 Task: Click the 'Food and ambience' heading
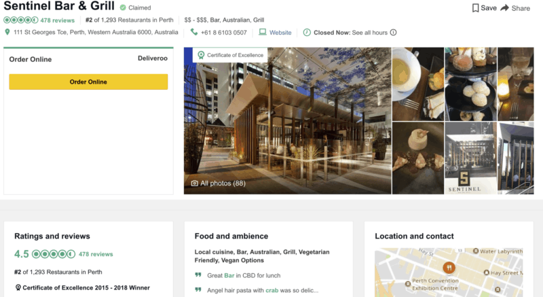click(231, 236)
